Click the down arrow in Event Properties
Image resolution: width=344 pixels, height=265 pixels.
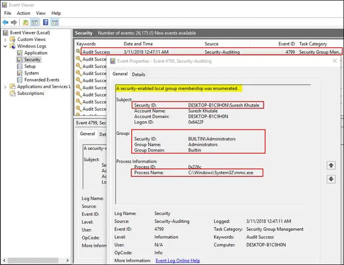click(331, 179)
